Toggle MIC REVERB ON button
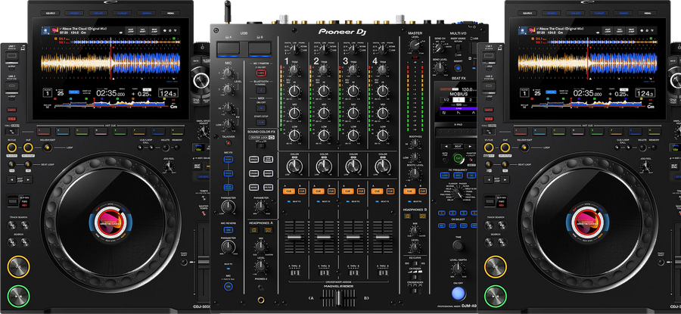Screen dimensions: 681x314 click(x=228, y=230)
